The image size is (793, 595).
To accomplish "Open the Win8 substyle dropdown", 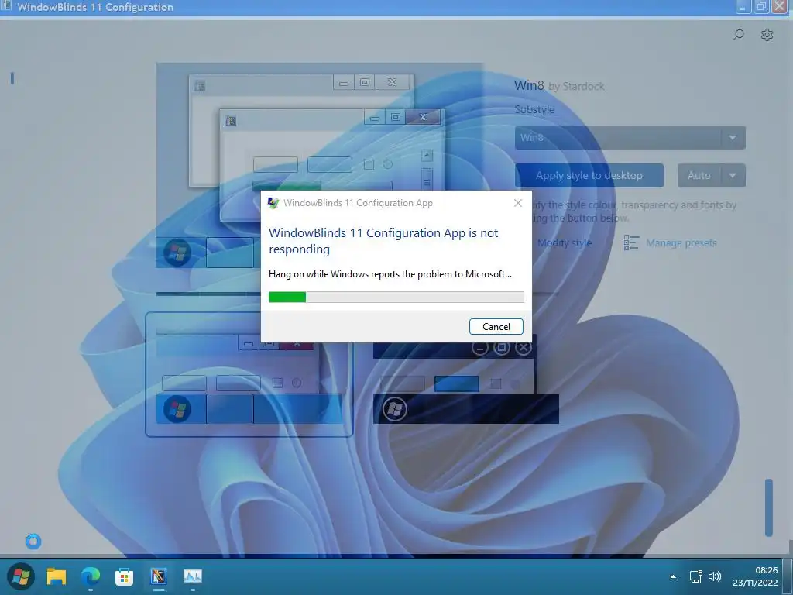I will pyautogui.click(x=630, y=138).
